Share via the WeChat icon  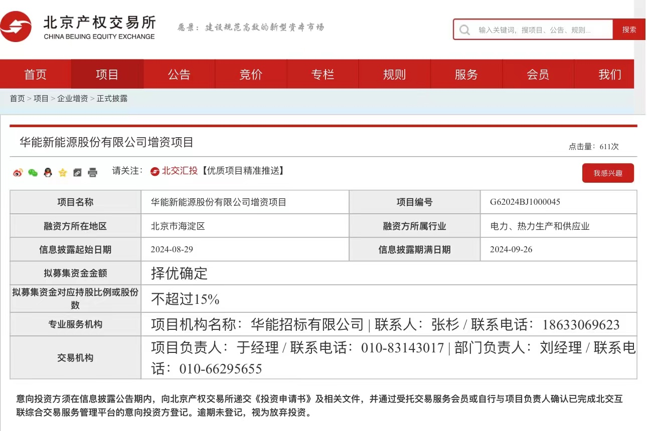pos(33,173)
